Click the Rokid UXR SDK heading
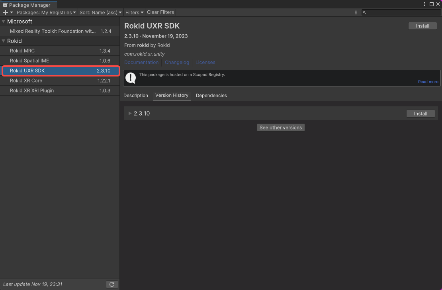Screen dimensions: 442x290 [x=152, y=26]
